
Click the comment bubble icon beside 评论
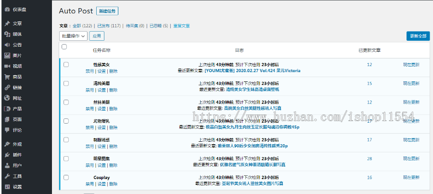click(x=7, y=130)
